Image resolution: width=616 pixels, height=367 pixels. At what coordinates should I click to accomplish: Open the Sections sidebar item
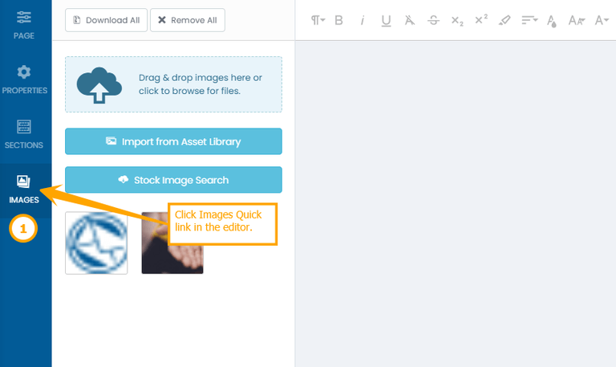(24, 135)
